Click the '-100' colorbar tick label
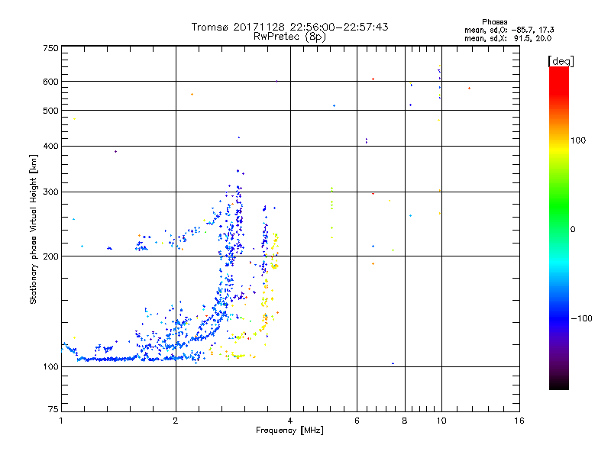 (581, 318)
